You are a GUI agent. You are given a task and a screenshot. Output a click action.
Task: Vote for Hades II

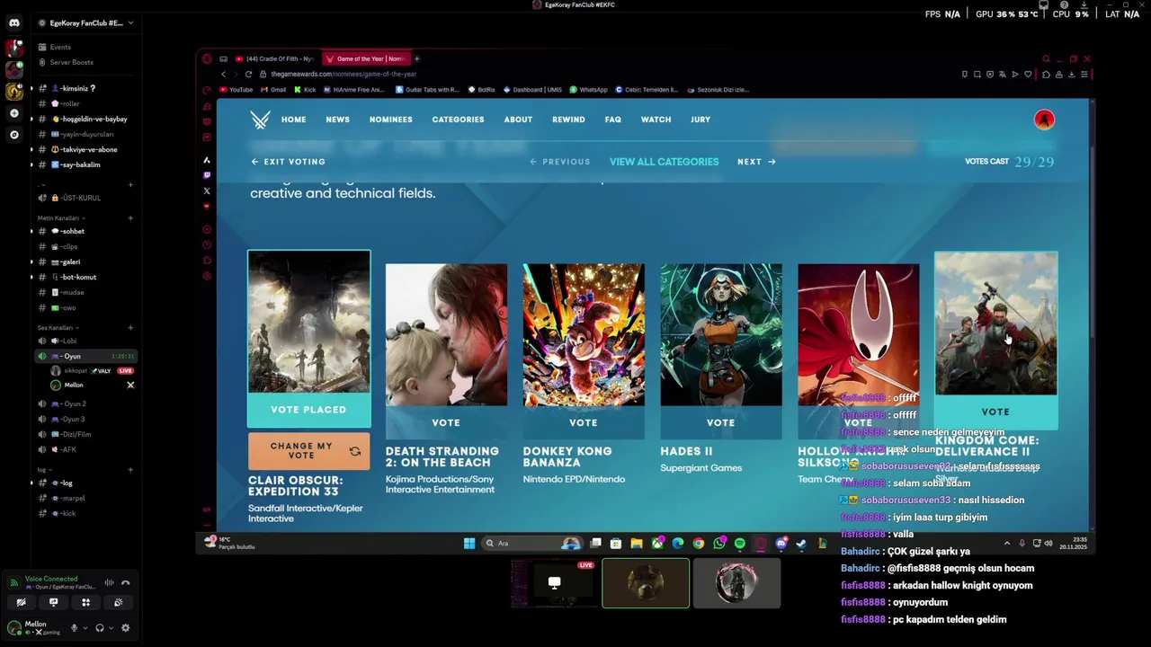(x=721, y=422)
